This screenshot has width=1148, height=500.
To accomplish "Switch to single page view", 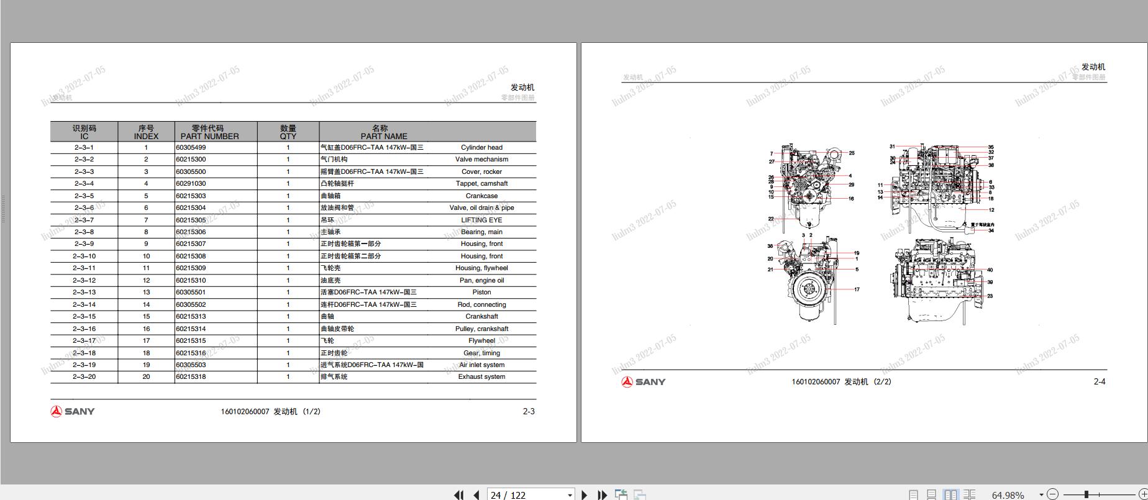I will 913,495.
